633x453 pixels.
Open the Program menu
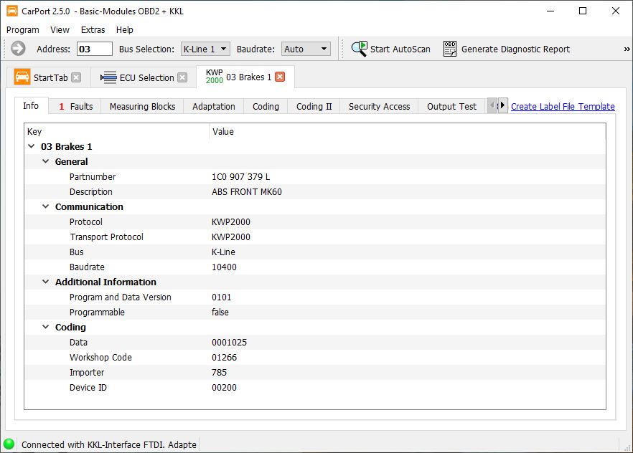point(23,30)
